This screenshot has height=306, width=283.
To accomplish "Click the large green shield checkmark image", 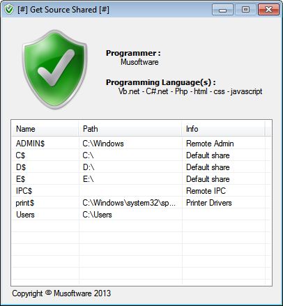I will [x=54, y=69].
